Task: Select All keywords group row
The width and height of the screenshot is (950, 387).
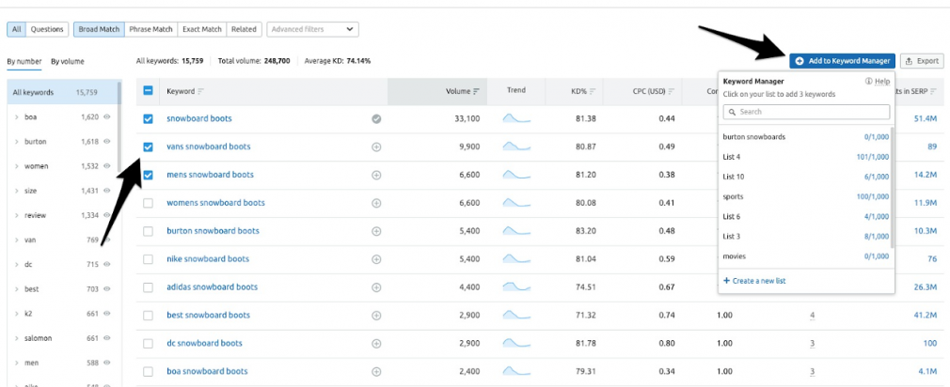Action: click(63, 92)
